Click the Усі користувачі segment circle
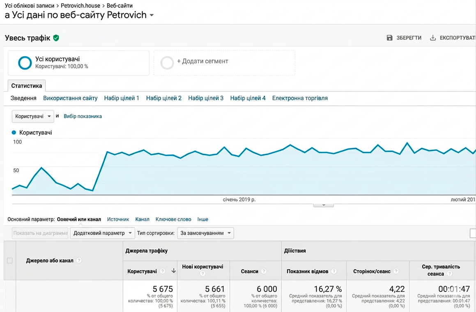This screenshot has height=312, width=476. 25,63
